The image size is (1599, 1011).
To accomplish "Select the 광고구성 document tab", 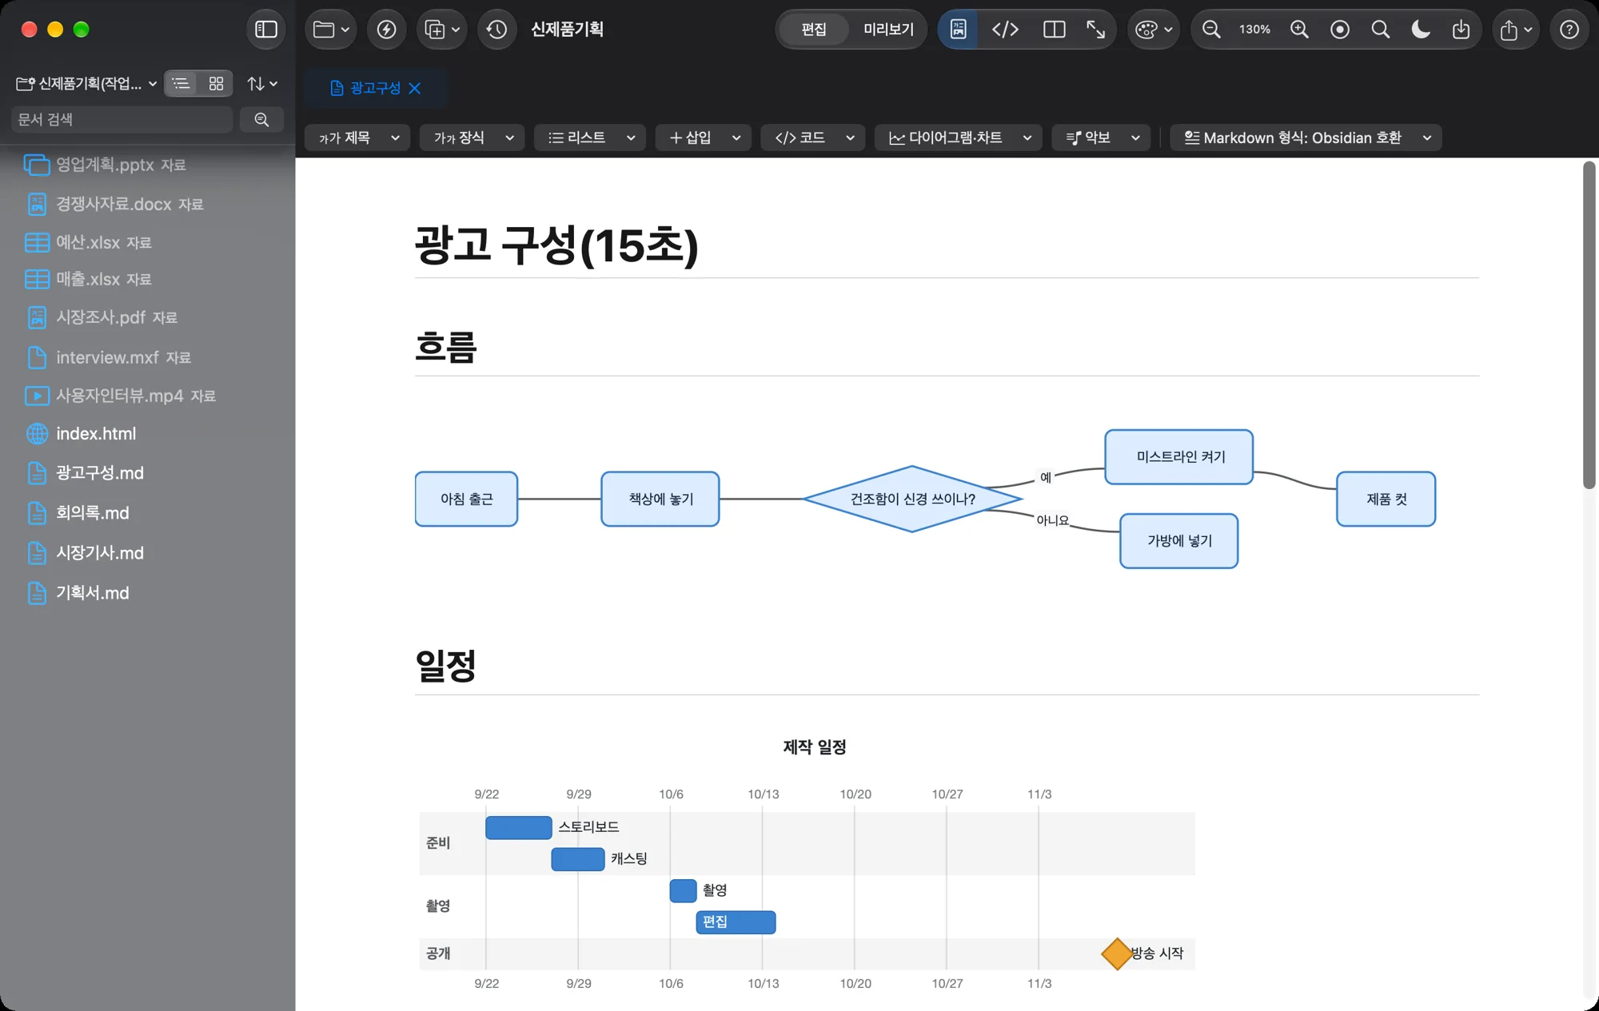I will click(375, 88).
